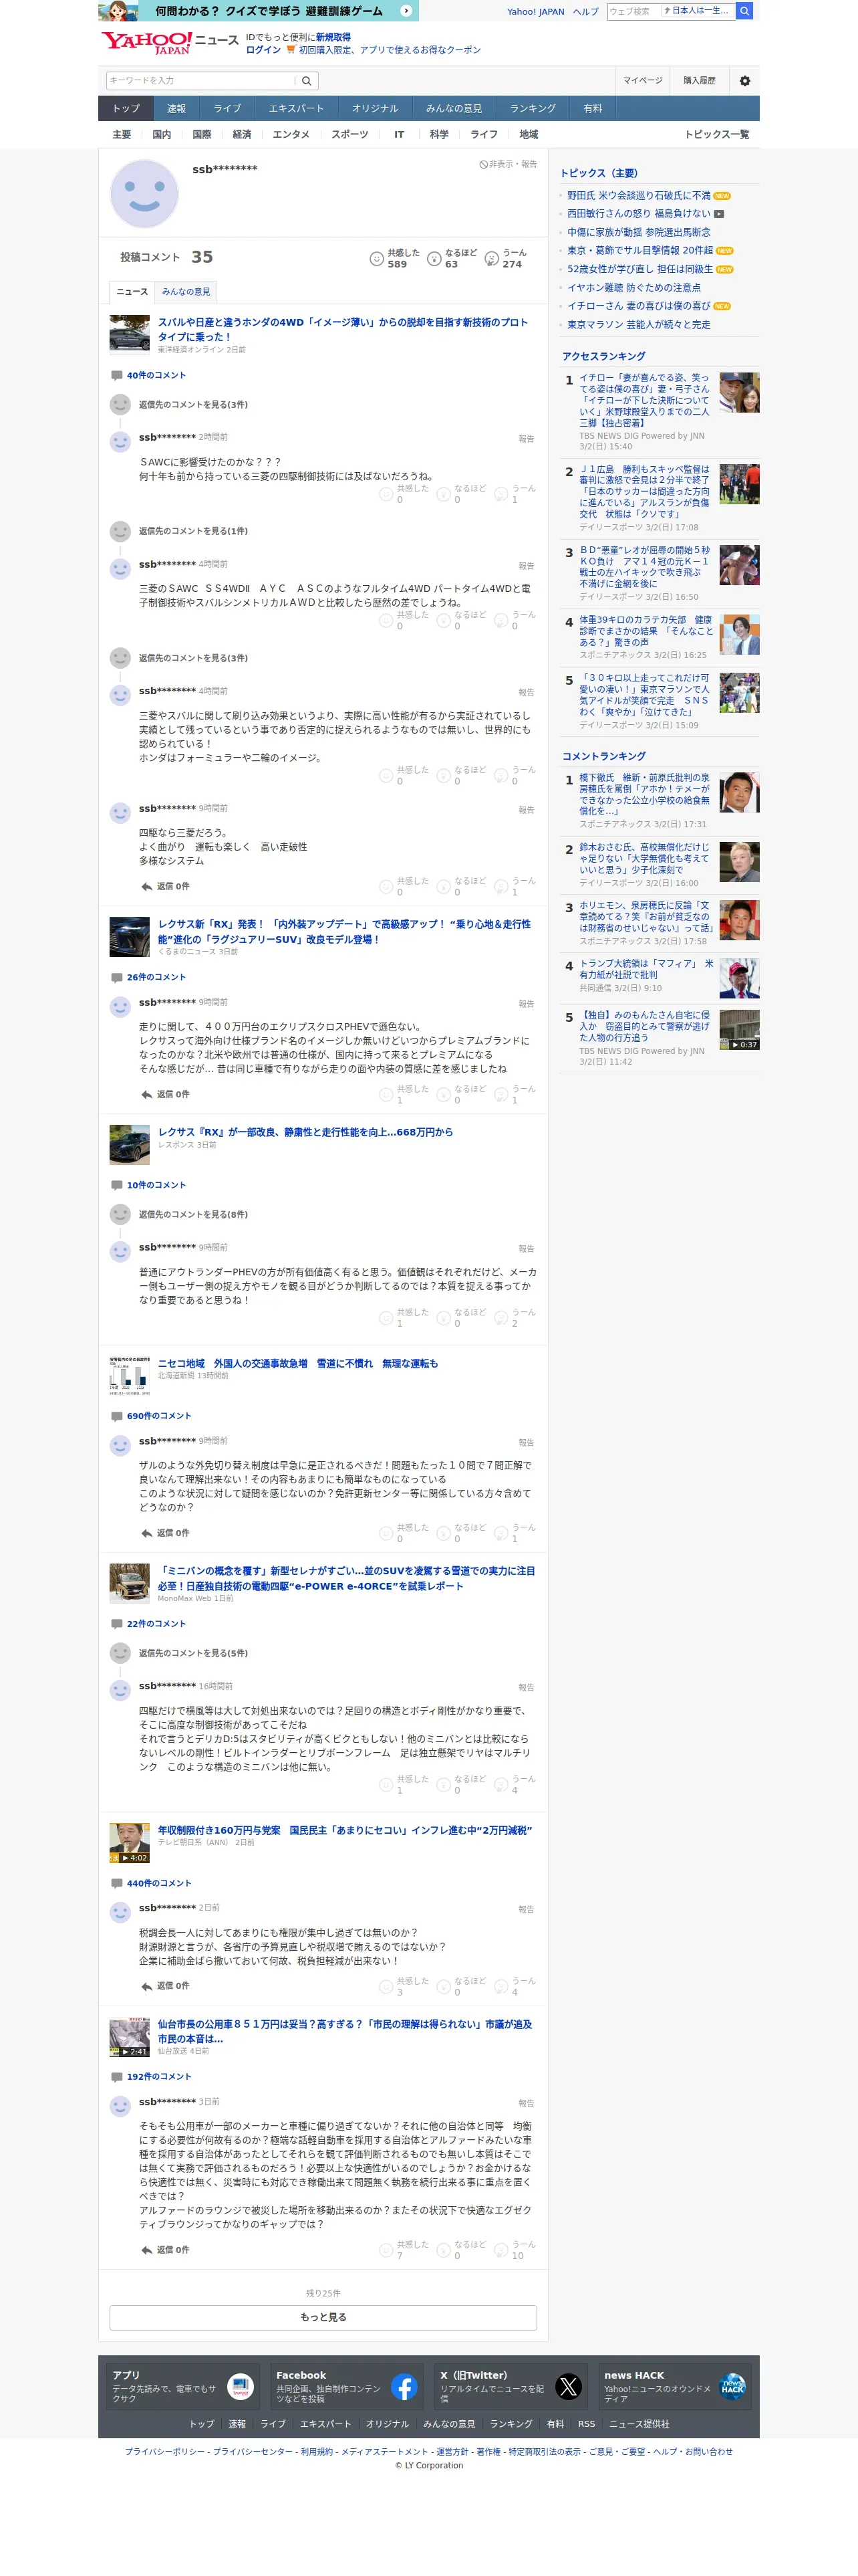
Task: Open comment ranking item 4 トランプ大統領 article
Action: (646, 969)
